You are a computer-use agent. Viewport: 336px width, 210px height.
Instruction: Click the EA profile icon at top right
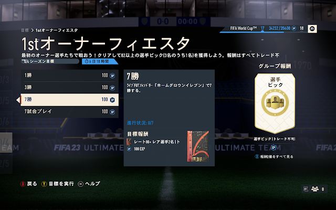pyautogui.click(x=312, y=29)
